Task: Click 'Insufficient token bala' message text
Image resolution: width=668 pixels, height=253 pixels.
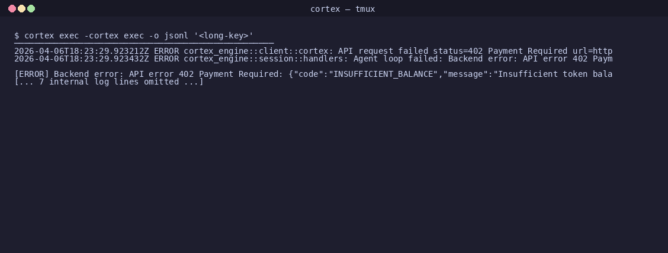Action: coord(555,74)
